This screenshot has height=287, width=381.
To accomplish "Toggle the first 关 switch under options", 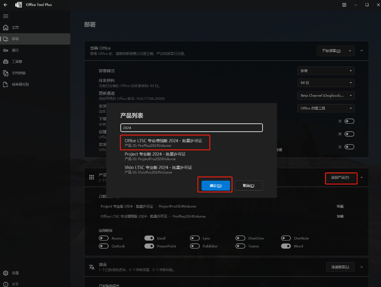I will [x=349, y=121].
